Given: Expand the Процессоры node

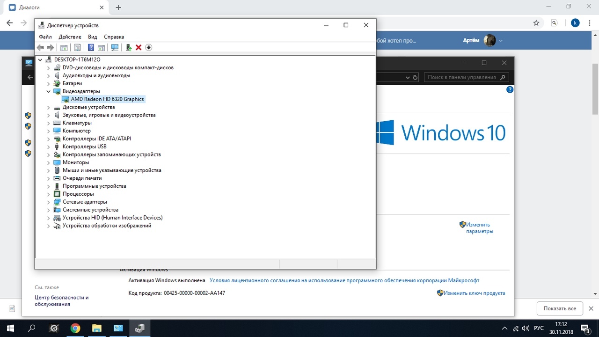Looking at the screenshot, I should point(49,194).
